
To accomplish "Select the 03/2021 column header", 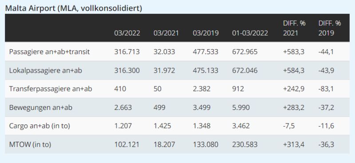I will (x=166, y=33).
